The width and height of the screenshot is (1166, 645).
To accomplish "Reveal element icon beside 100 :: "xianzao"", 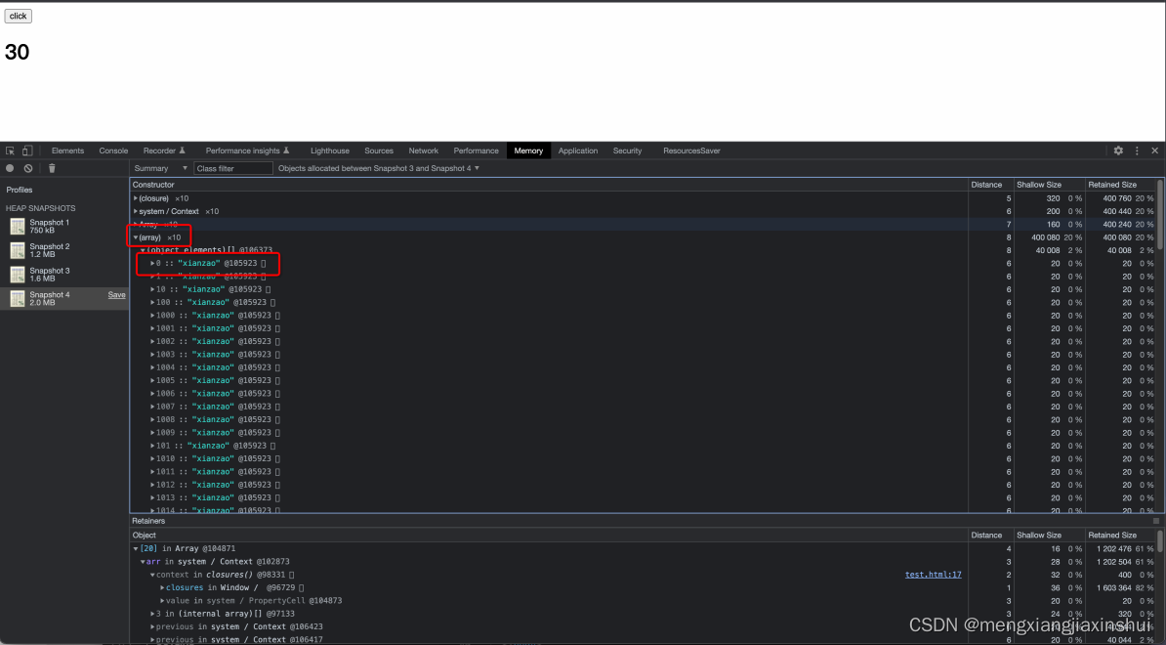I will [x=272, y=302].
